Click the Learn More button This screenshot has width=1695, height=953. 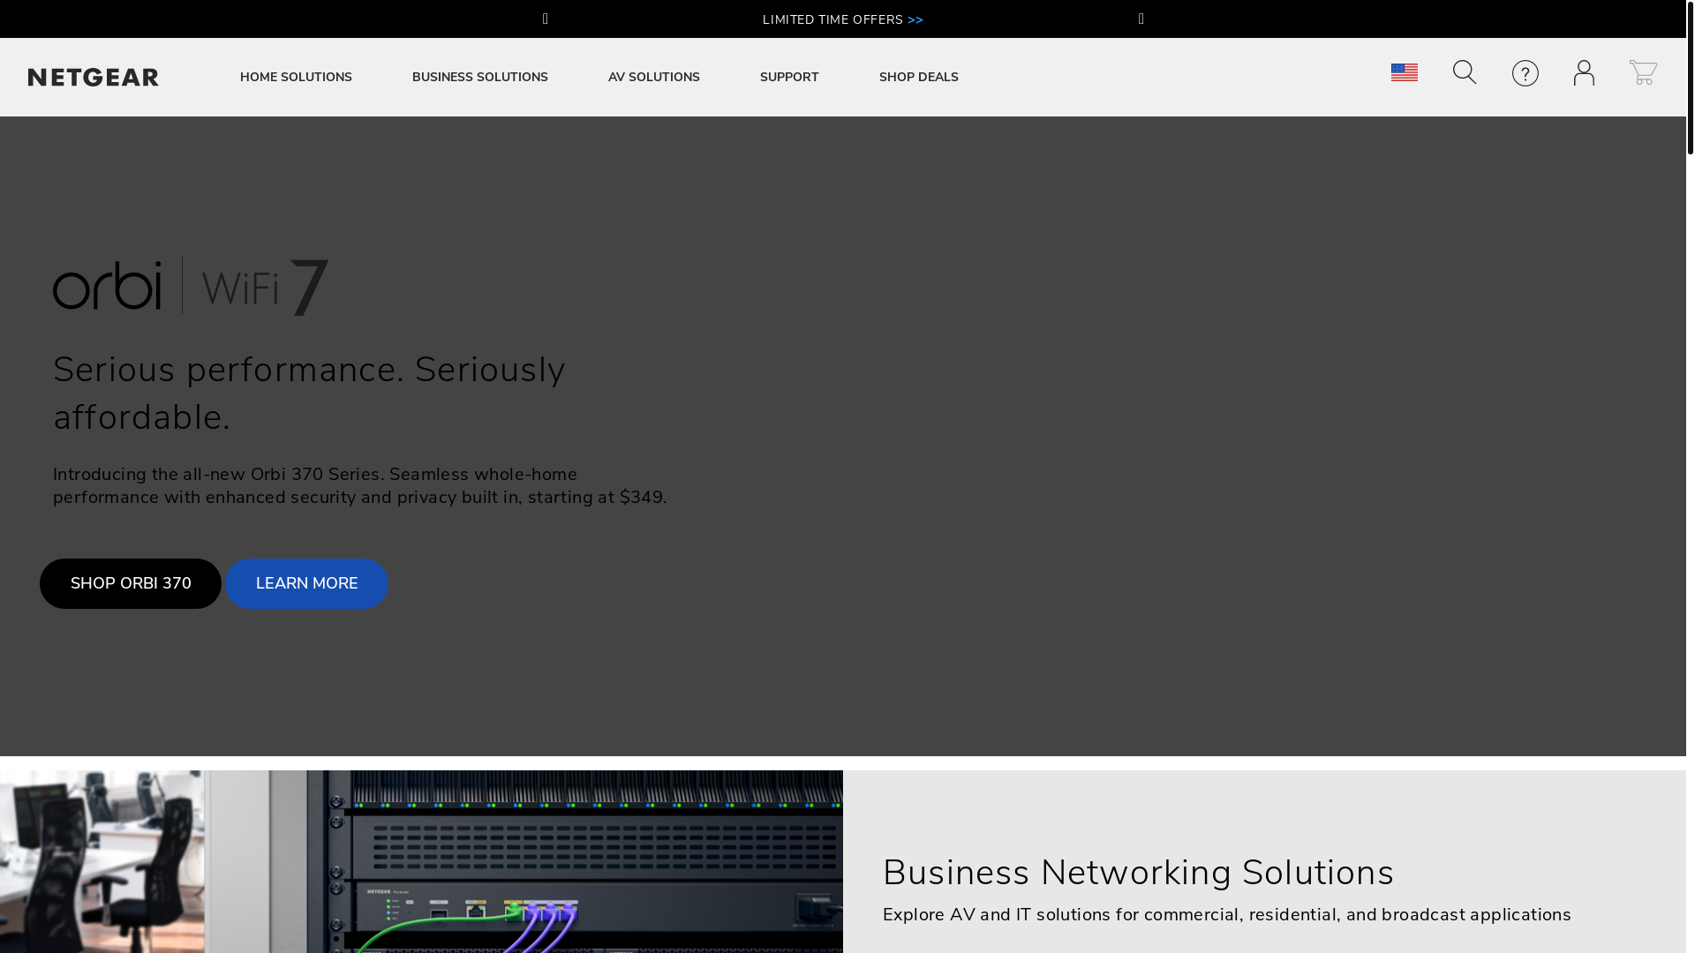click(x=306, y=583)
